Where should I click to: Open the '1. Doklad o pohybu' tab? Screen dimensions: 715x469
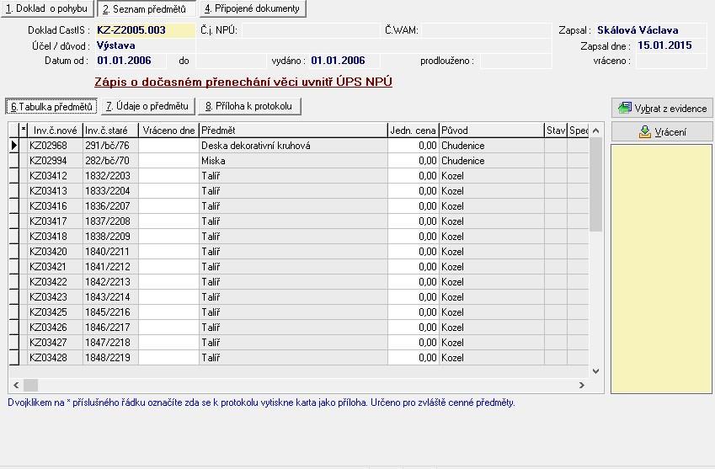pos(47,8)
